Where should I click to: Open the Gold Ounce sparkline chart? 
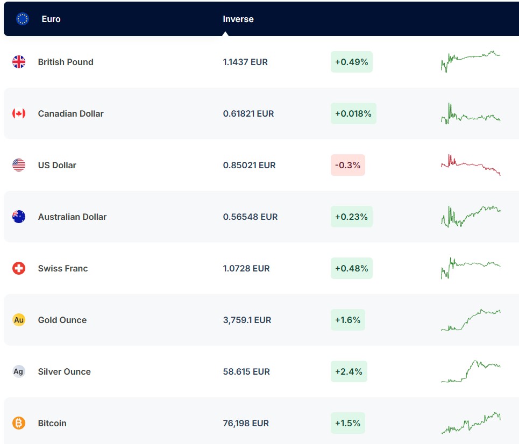pyautogui.click(x=471, y=320)
